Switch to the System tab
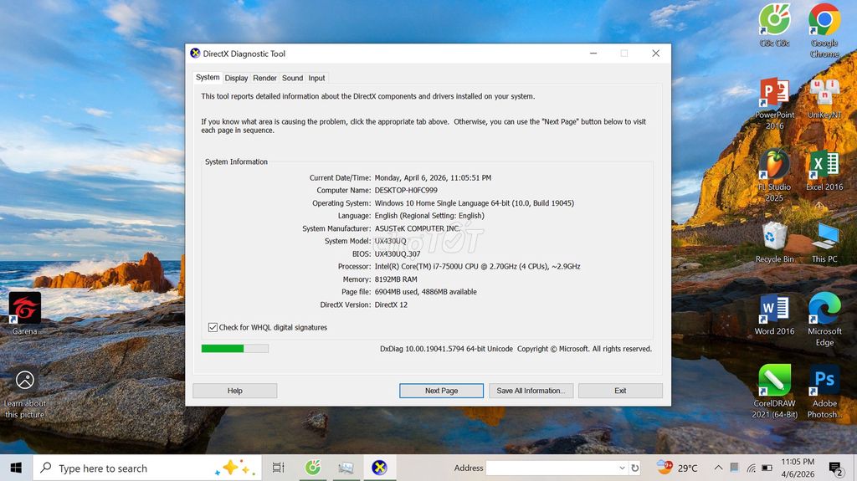The width and height of the screenshot is (857, 481). (x=208, y=78)
